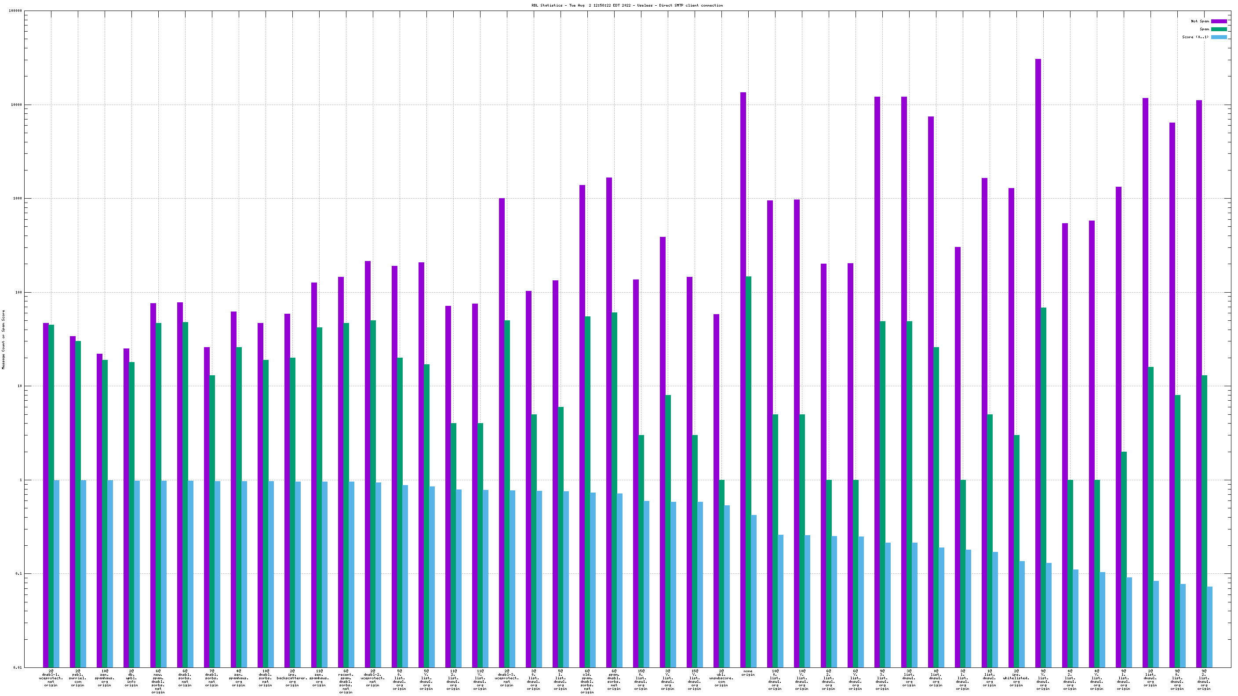
Task: Click the 'none origin' x-axis label
Action: click(x=748, y=673)
